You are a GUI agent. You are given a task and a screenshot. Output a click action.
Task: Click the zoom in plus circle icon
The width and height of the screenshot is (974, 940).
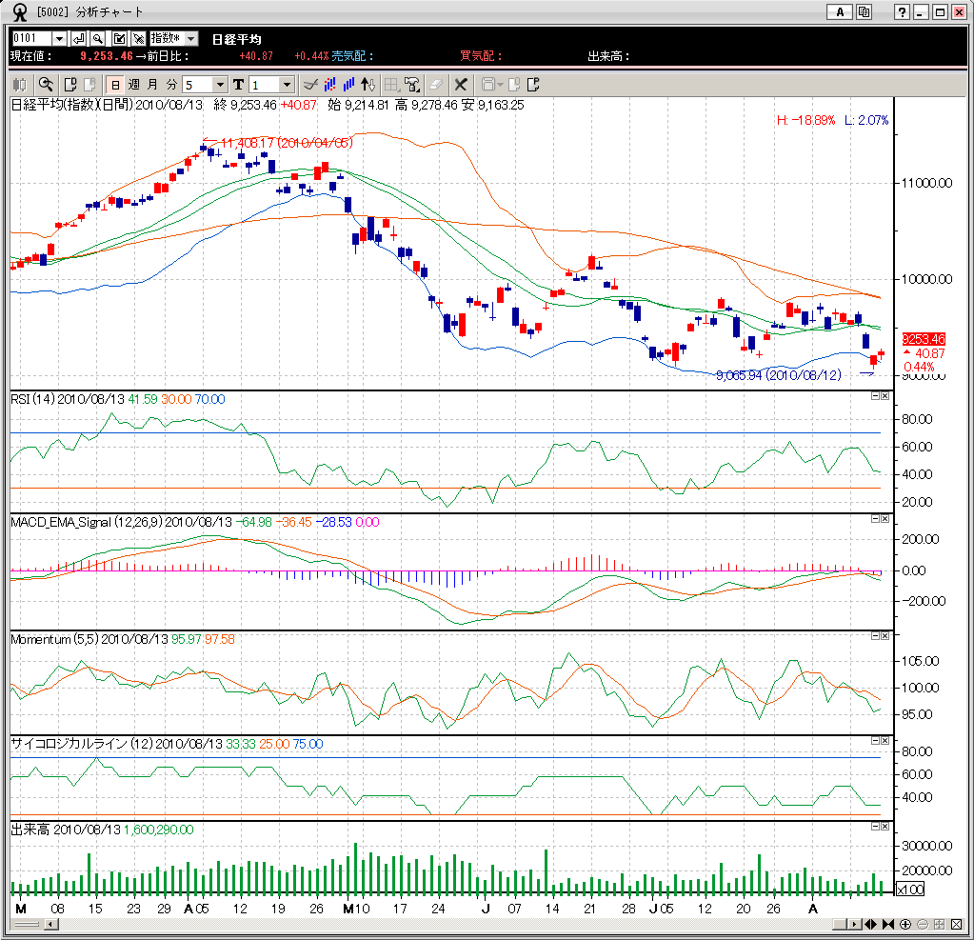905,924
